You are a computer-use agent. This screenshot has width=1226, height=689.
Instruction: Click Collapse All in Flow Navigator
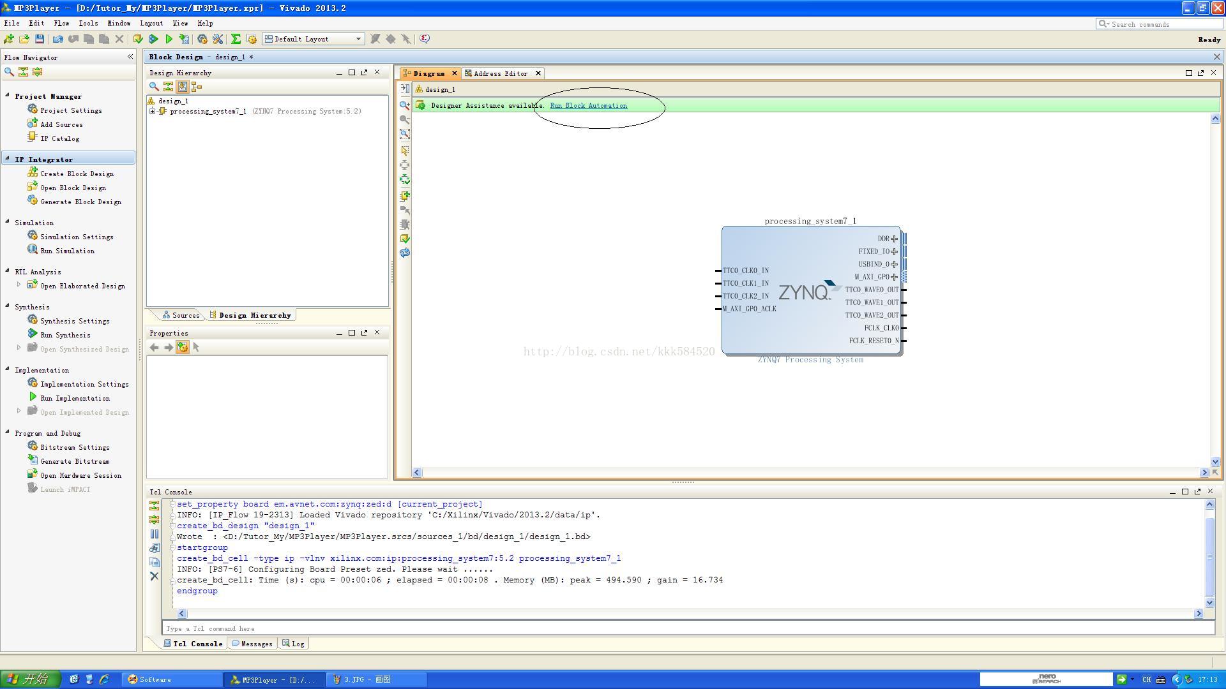[23, 71]
